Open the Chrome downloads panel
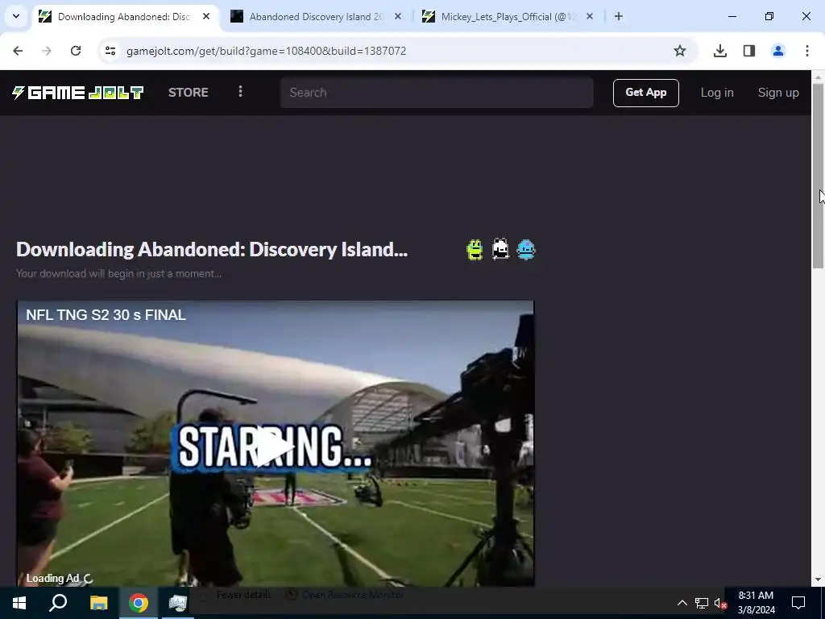Viewport: 825px width, 619px height. click(719, 51)
